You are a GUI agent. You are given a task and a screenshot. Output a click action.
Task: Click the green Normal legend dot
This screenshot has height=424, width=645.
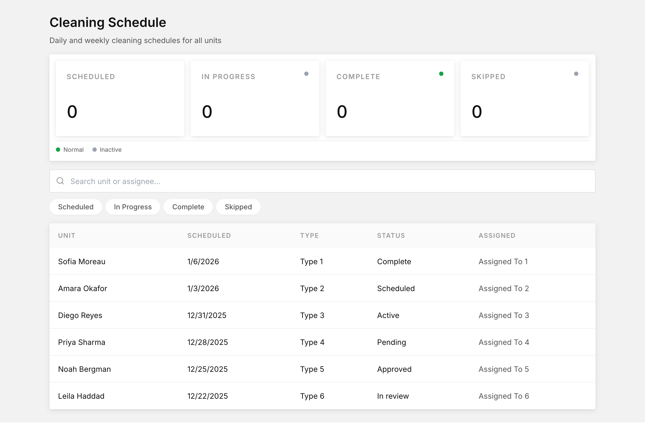58,150
